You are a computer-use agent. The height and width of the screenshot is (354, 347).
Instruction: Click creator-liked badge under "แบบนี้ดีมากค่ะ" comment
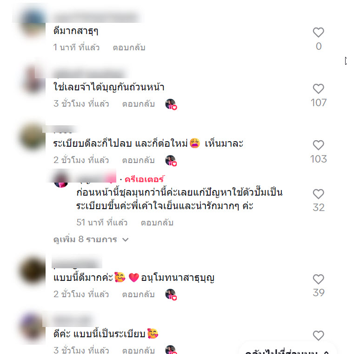(x=171, y=294)
